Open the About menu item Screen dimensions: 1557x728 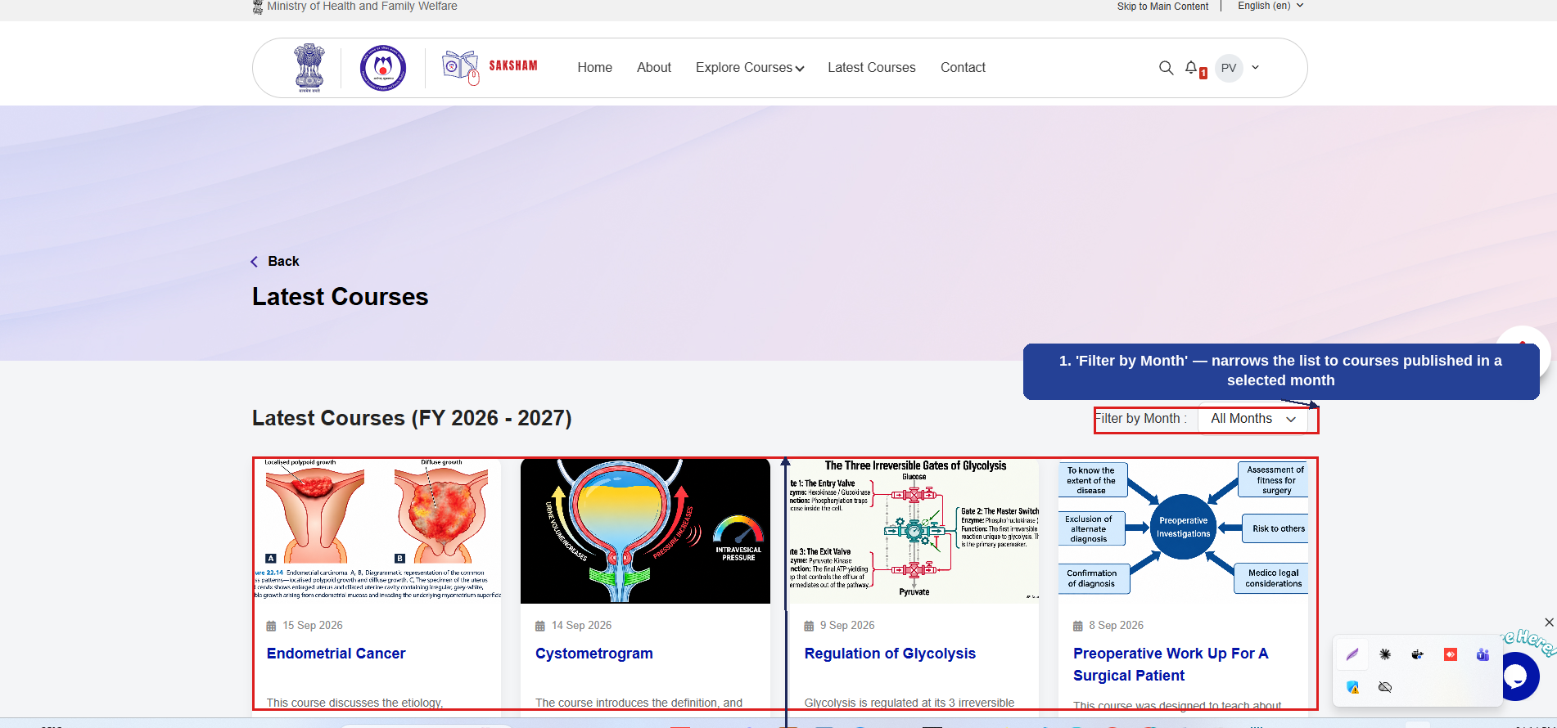[654, 68]
